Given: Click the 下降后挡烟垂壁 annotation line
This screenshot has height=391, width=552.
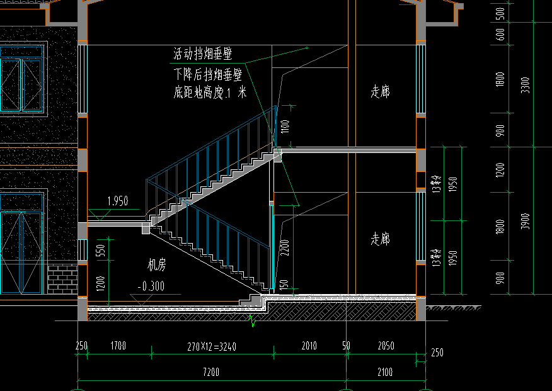Looking at the screenshot, I should coord(208,75).
